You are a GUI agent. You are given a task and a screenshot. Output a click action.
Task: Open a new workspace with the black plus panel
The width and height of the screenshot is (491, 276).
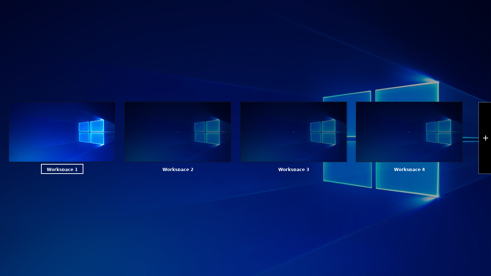485,138
